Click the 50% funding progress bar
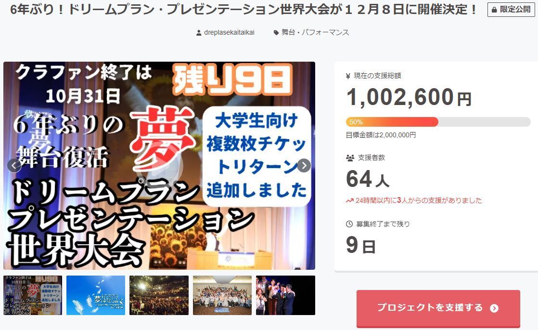The width and height of the screenshot is (538, 330). coord(438,122)
